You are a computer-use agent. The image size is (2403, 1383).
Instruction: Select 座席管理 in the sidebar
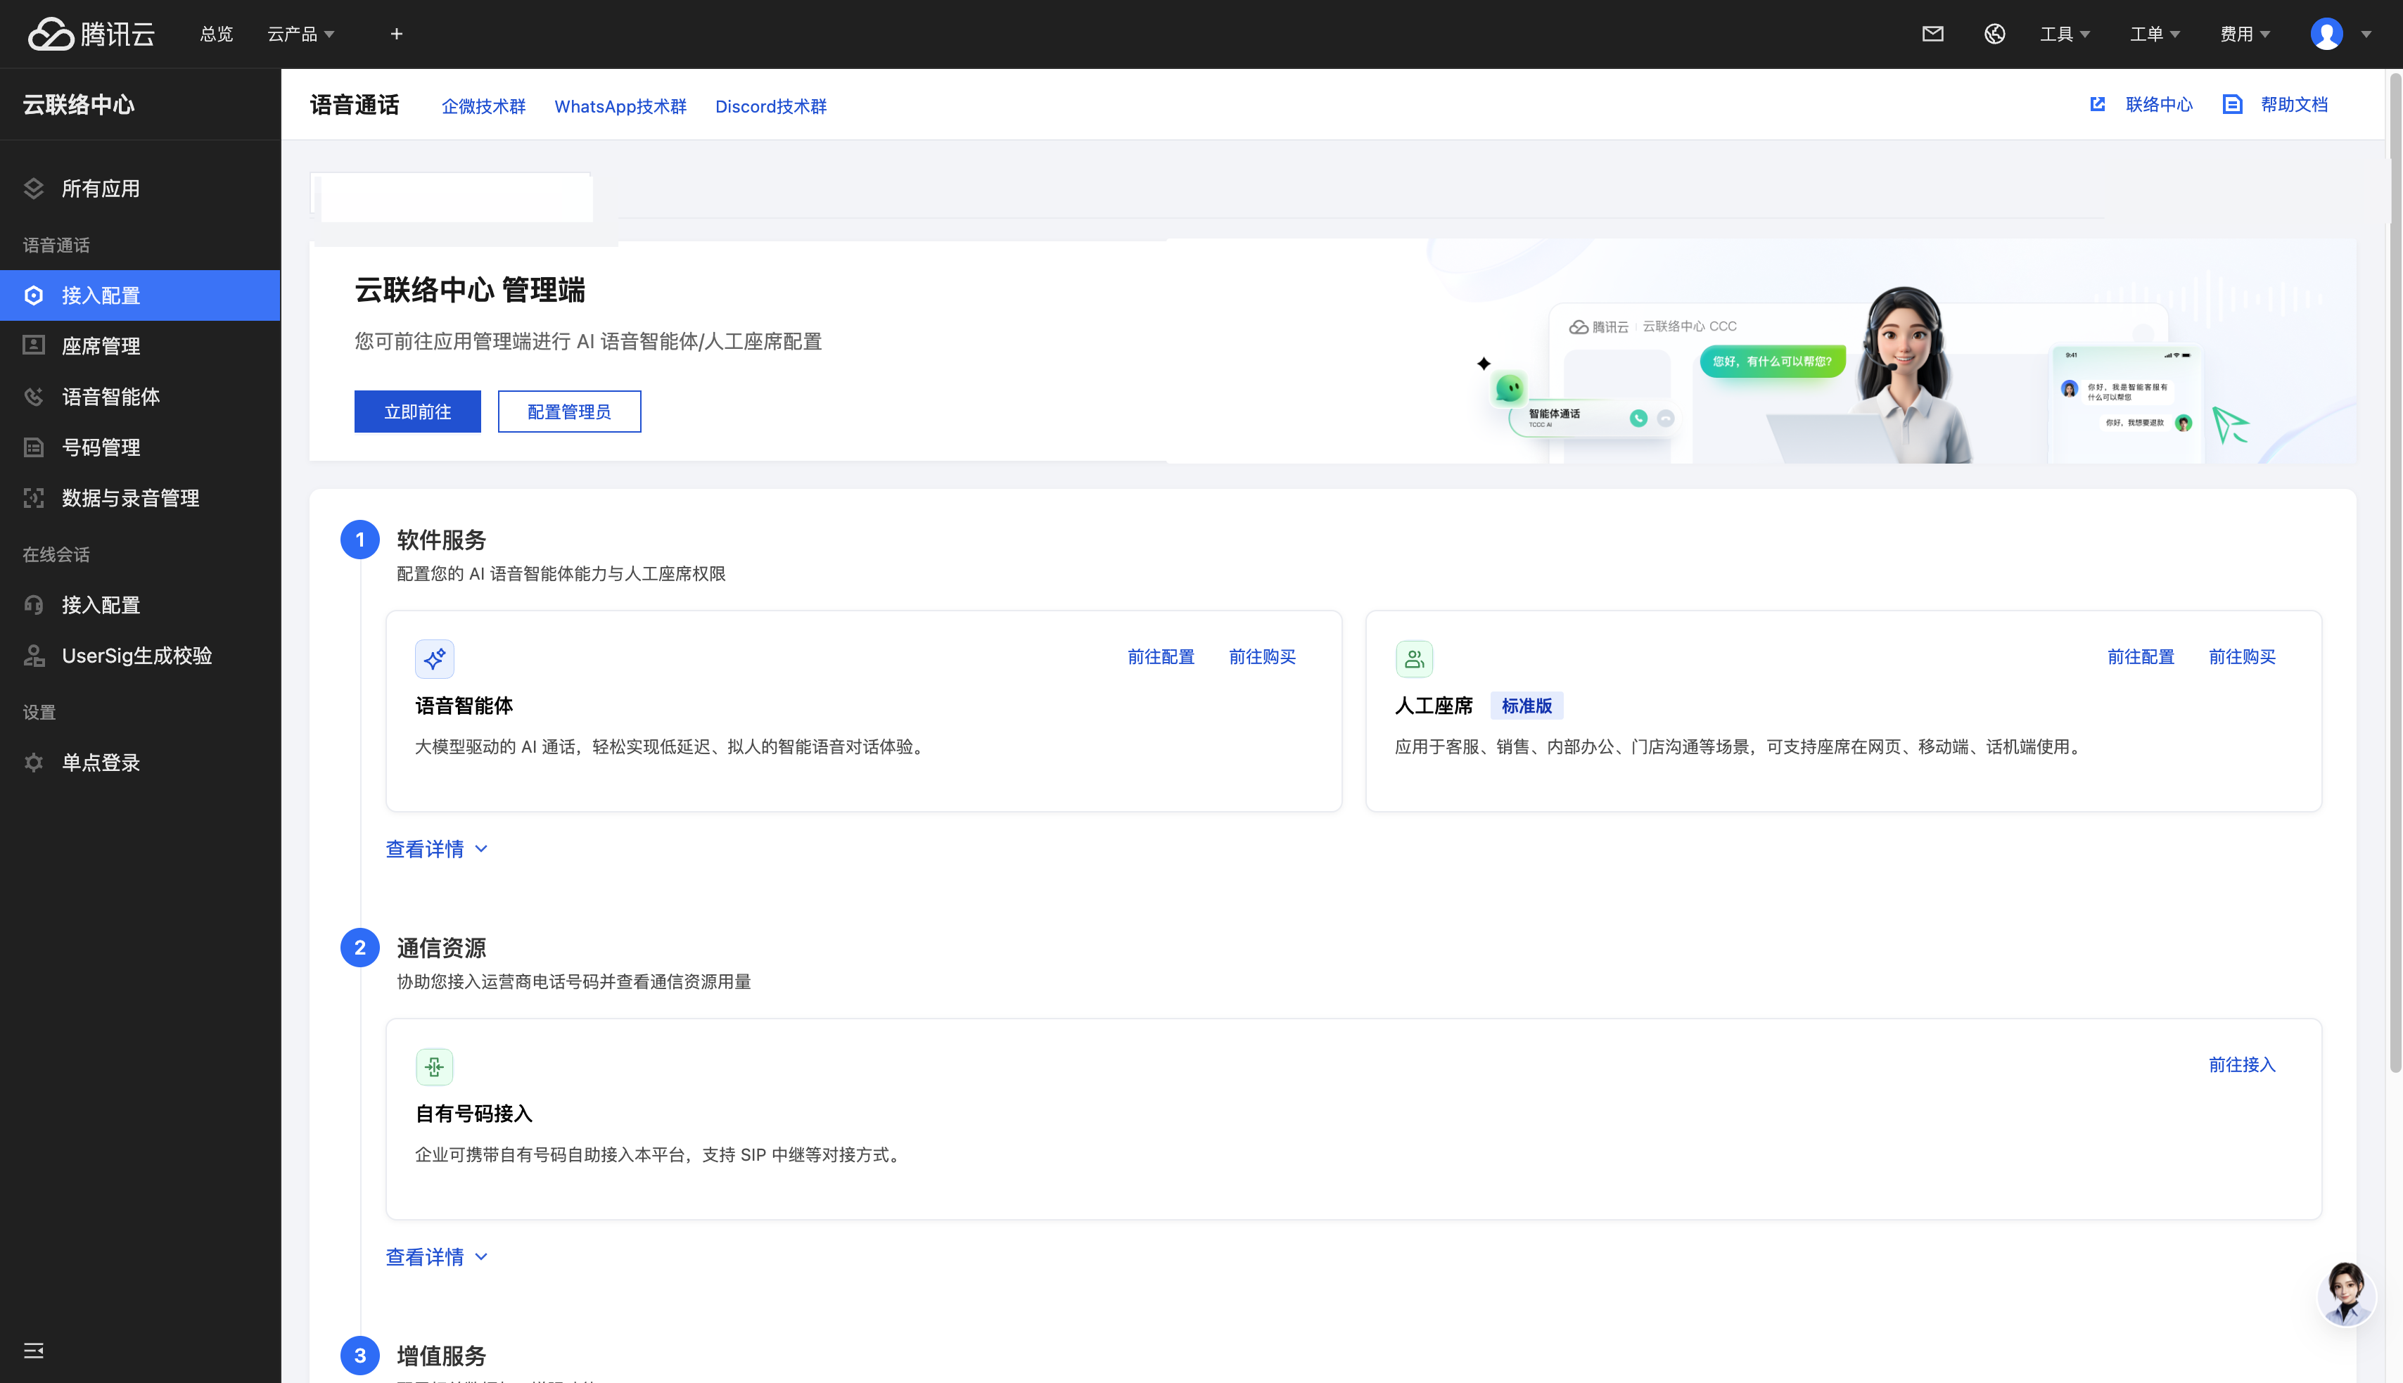pyautogui.click(x=141, y=346)
